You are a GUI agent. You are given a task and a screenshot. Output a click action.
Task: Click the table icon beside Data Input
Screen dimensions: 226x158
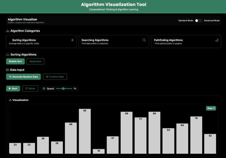pos(7,70)
